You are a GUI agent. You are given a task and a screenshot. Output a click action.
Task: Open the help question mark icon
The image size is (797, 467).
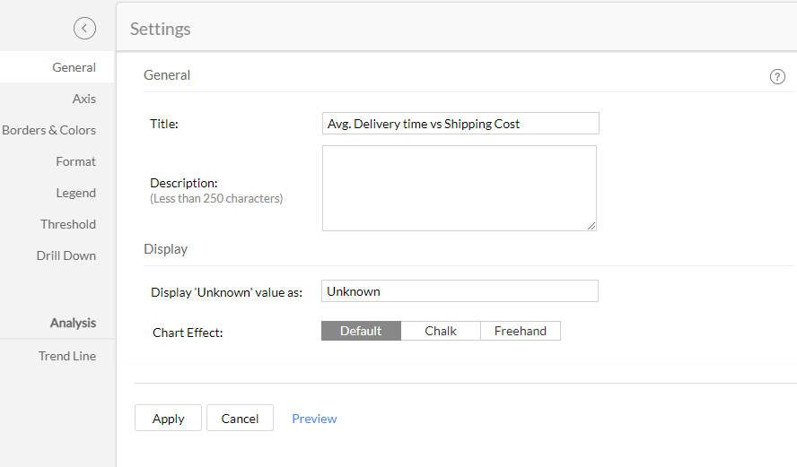[777, 77]
